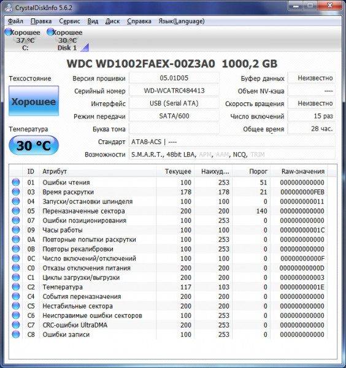Open the Вид menu
This screenshot has width=346, height=368.
pos(93,21)
